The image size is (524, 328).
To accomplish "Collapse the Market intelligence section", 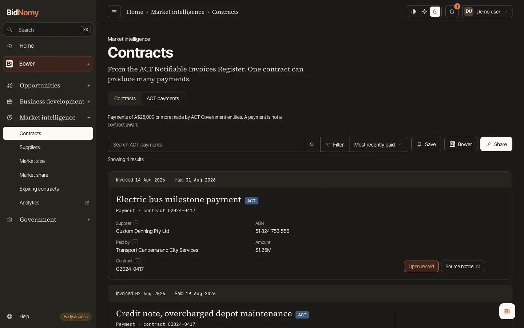I will [89, 117].
